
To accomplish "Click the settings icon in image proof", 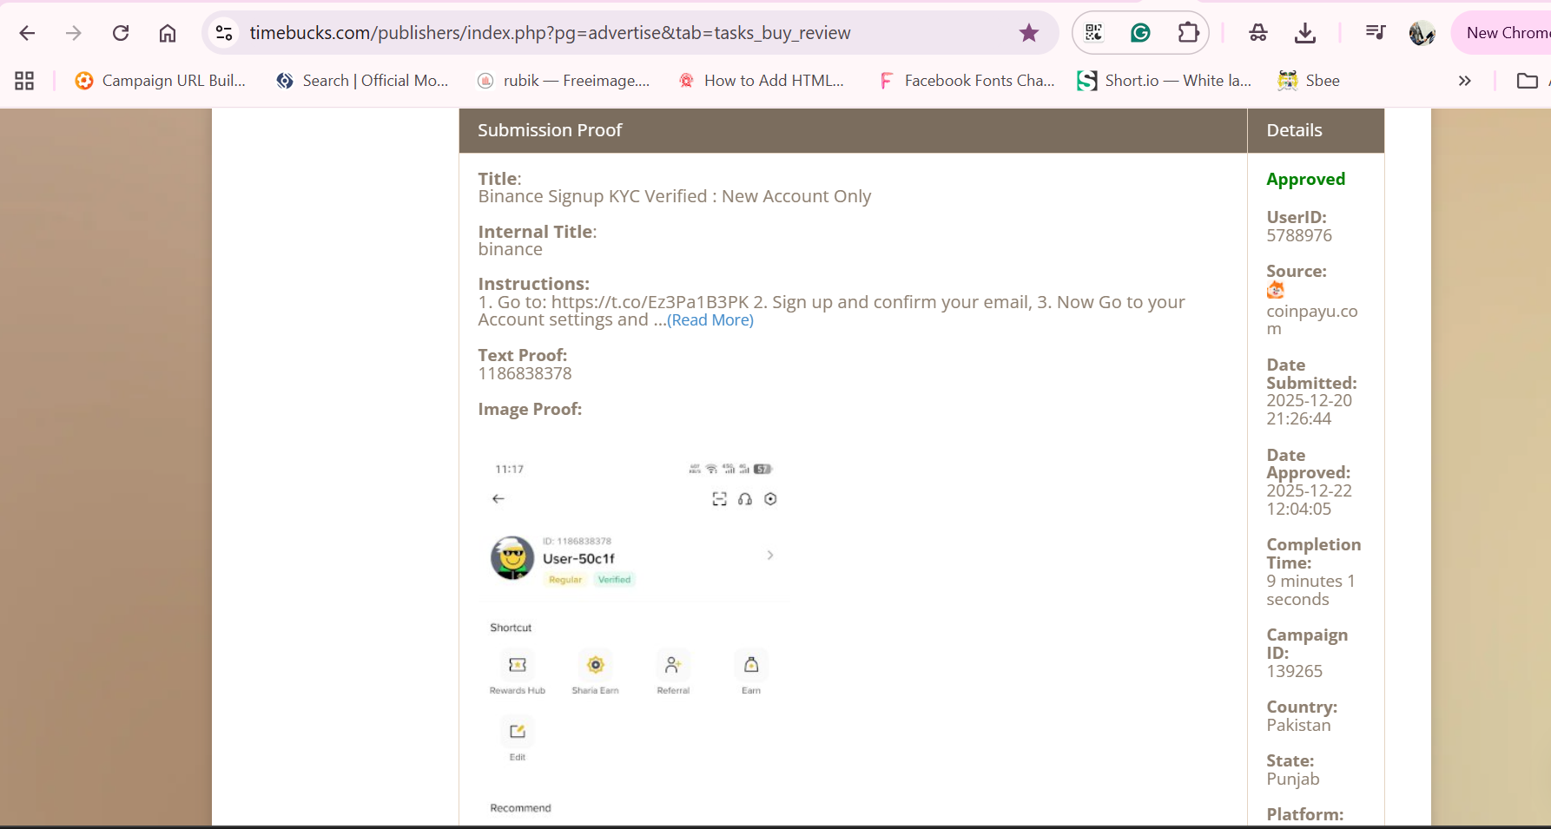I will pos(770,499).
